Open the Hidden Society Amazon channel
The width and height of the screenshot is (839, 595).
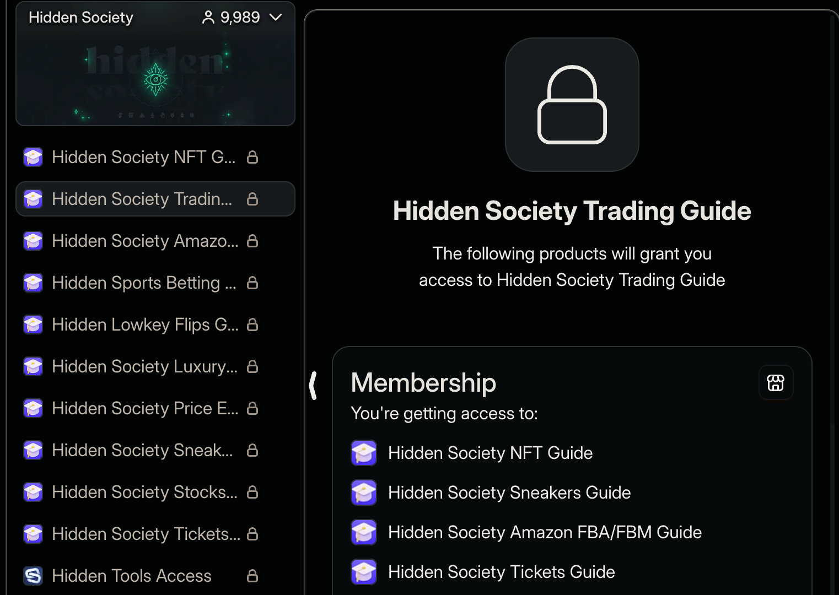146,241
